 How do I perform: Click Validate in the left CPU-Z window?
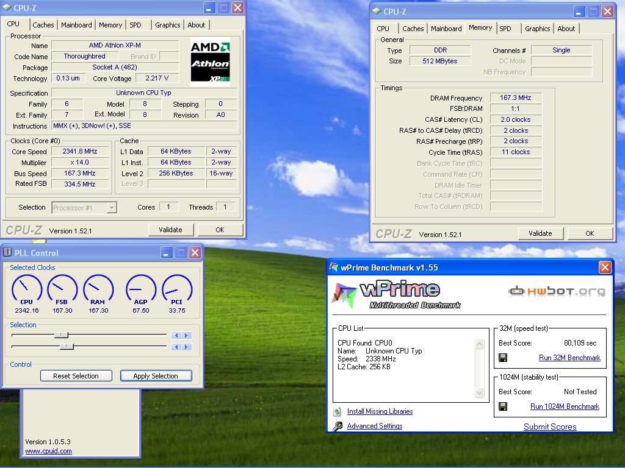click(x=171, y=230)
